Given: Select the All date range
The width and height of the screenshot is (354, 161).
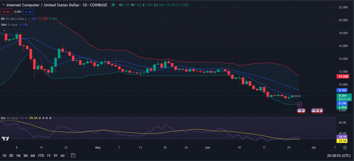Looking at the screenshot, I should (62, 155).
